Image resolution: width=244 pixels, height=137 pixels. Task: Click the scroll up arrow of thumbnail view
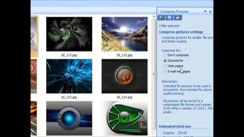pos(154,17)
